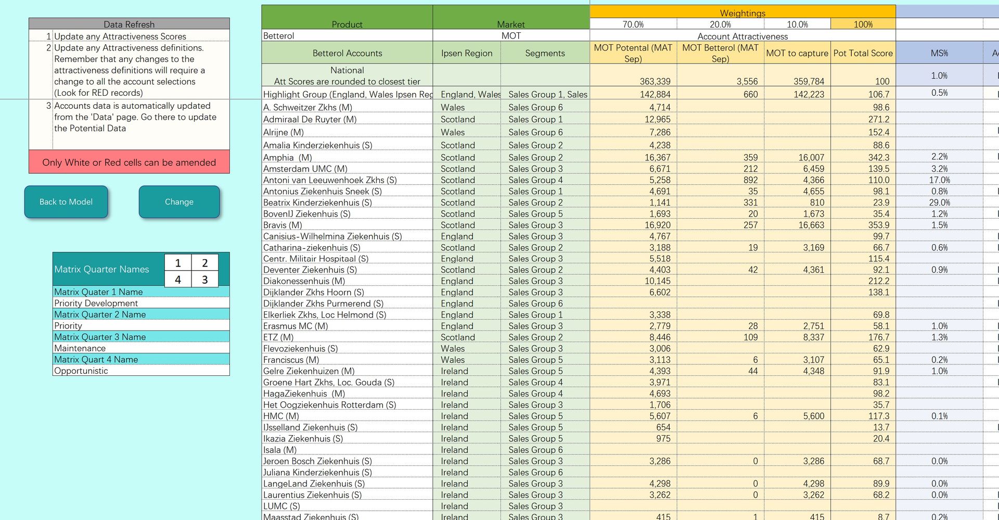Select the Betterol product cell
999x520 pixels.
[x=347, y=35]
